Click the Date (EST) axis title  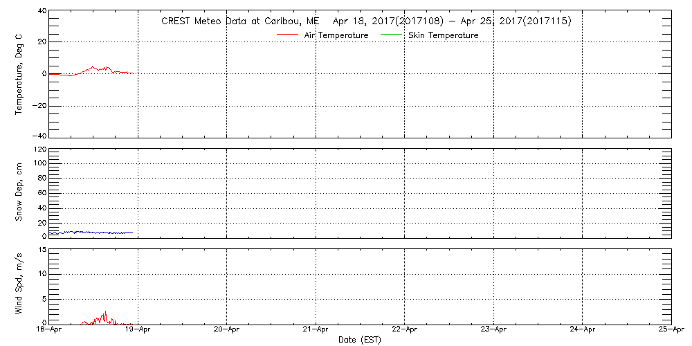coord(359,340)
